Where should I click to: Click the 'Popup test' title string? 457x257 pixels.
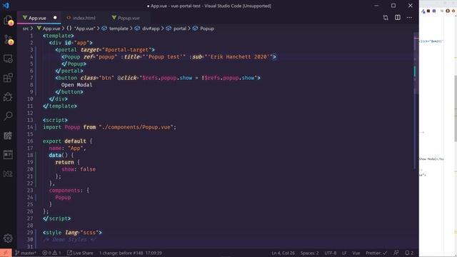(165, 57)
